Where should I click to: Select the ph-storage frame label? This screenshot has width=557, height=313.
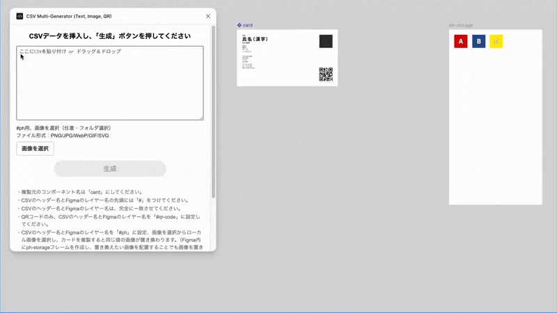pyautogui.click(x=461, y=25)
